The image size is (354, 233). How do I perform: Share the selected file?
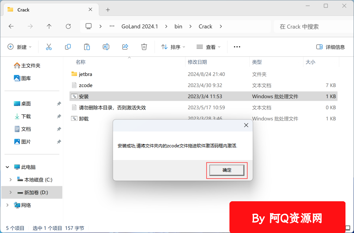click(125, 47)
